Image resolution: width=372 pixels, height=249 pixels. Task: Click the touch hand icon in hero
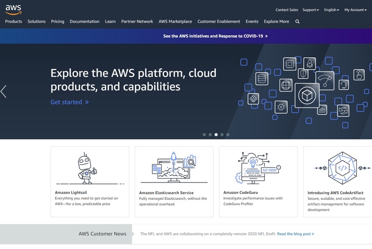point(359,75)
